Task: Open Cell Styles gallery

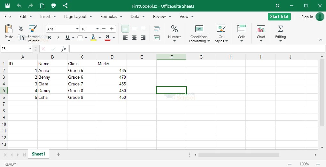Action: click(221, 33)
